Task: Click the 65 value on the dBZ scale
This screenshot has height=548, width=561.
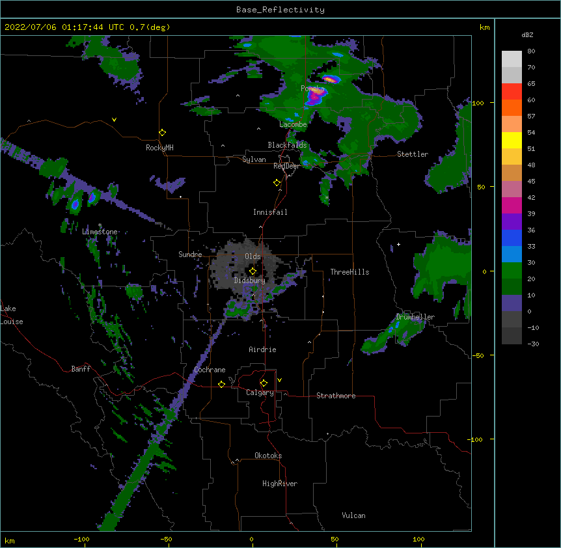Action: pyautogui.click(x=531, y=84)
